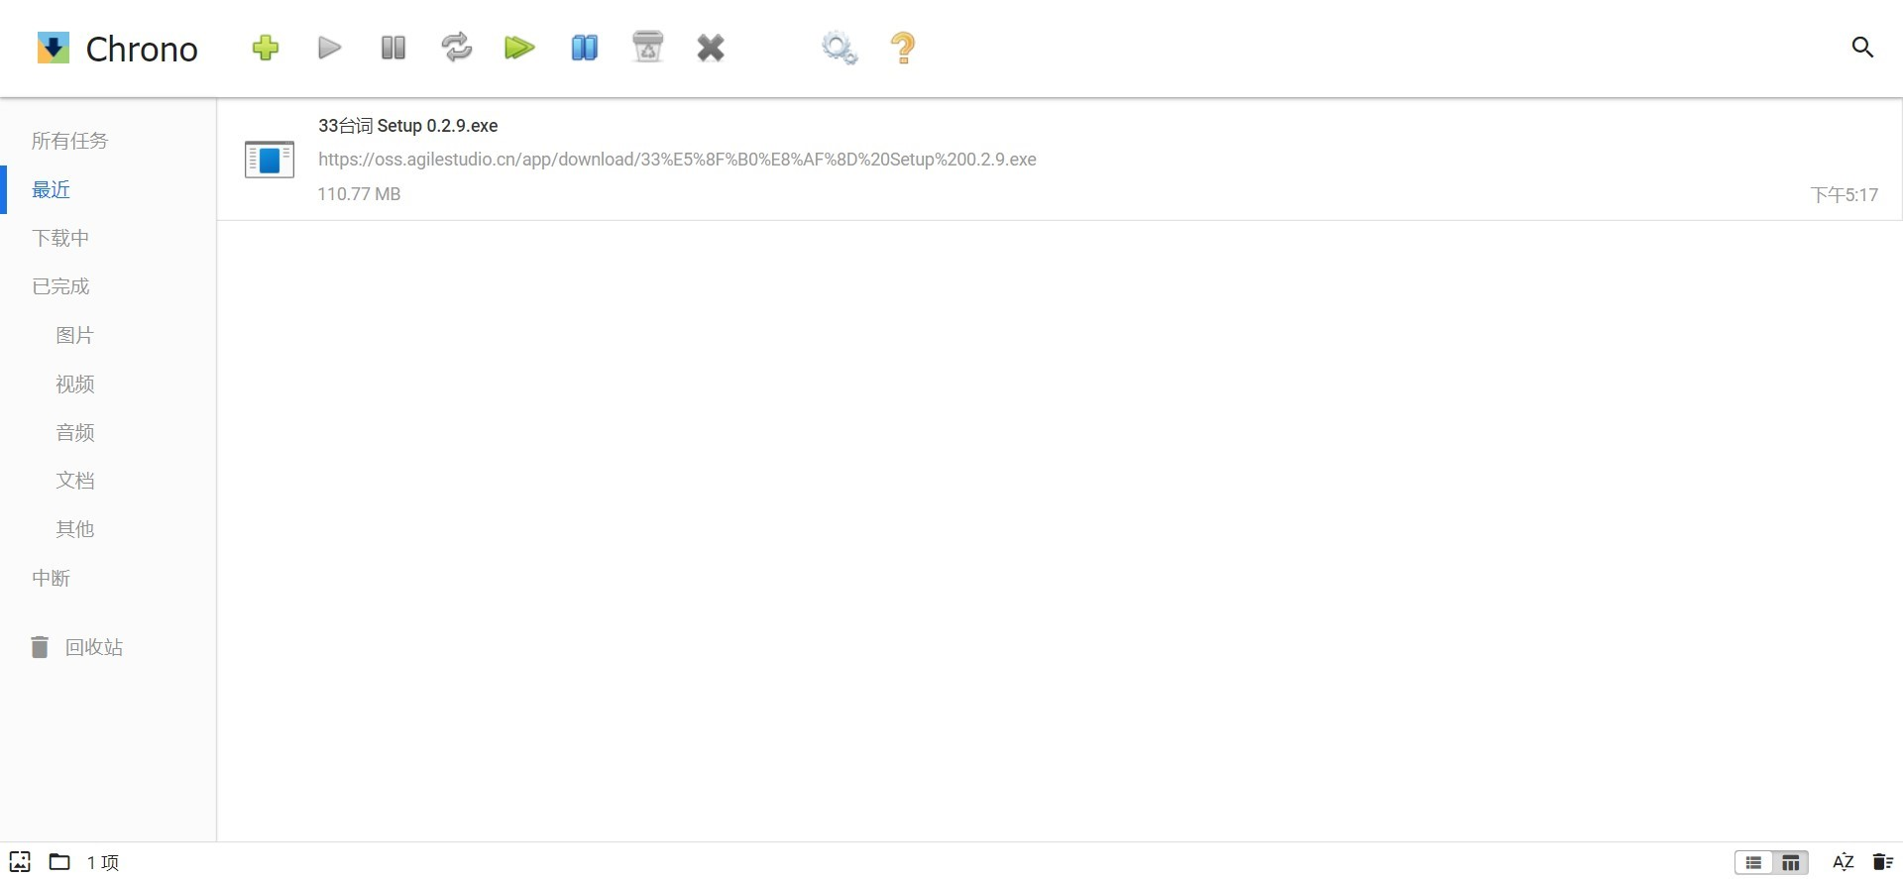Pause the task with the gray pause icon
The height and width of the screenshot is (879, 1903).
[393, 48]
